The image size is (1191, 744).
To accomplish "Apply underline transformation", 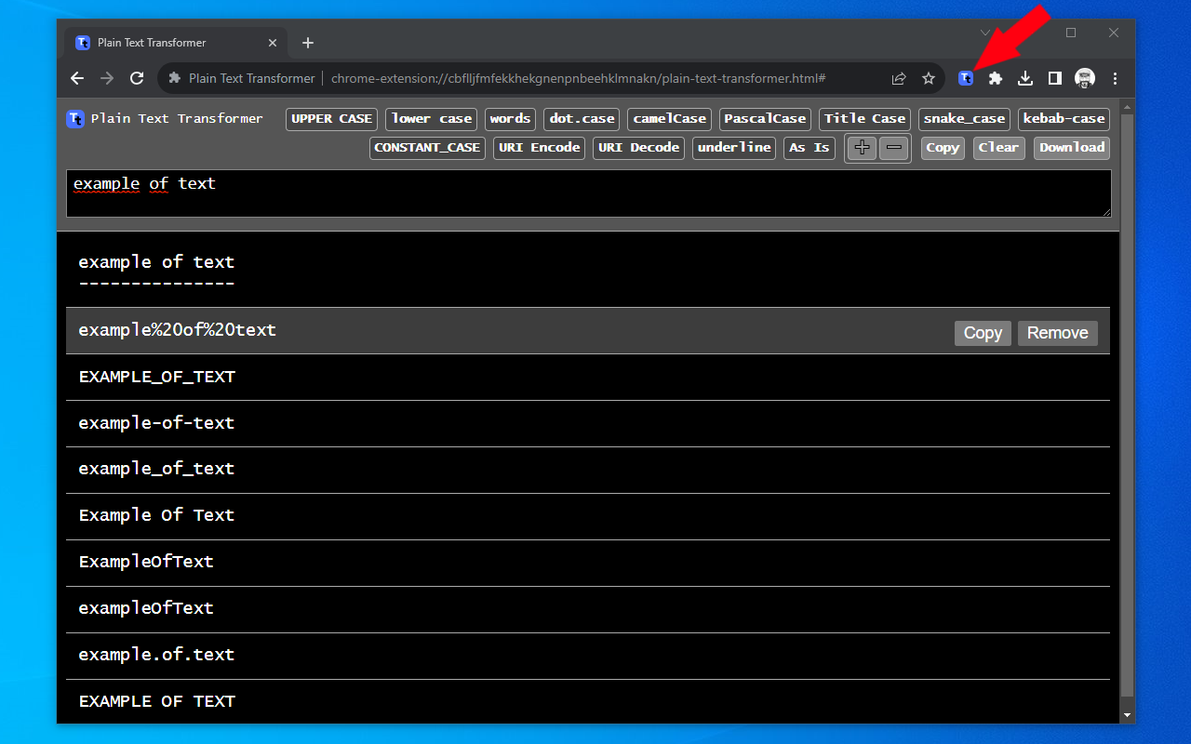I will pyautogui.click(x=734, y=148).
